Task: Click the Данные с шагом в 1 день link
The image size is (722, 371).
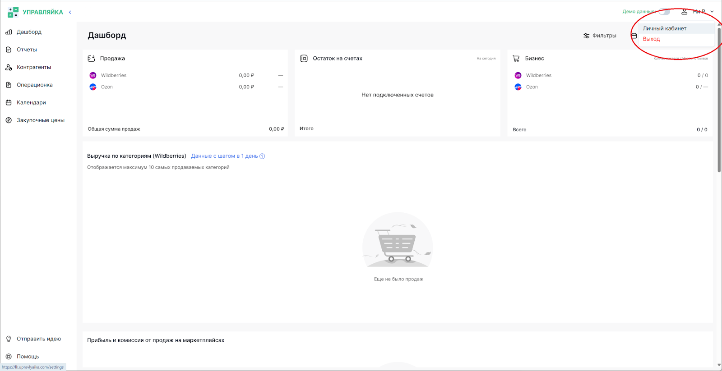Action: pos(224,156)
